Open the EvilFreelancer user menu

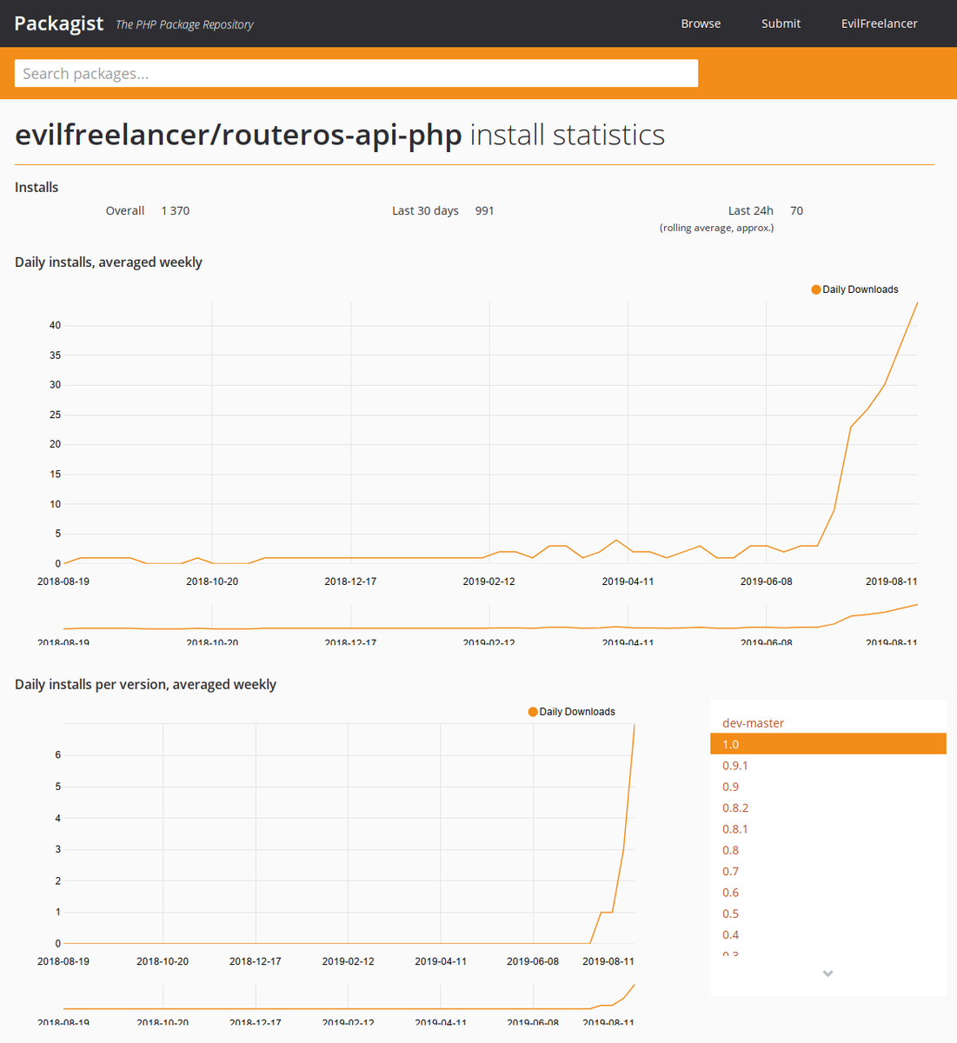pyautogui.click(x=879, y=23)
